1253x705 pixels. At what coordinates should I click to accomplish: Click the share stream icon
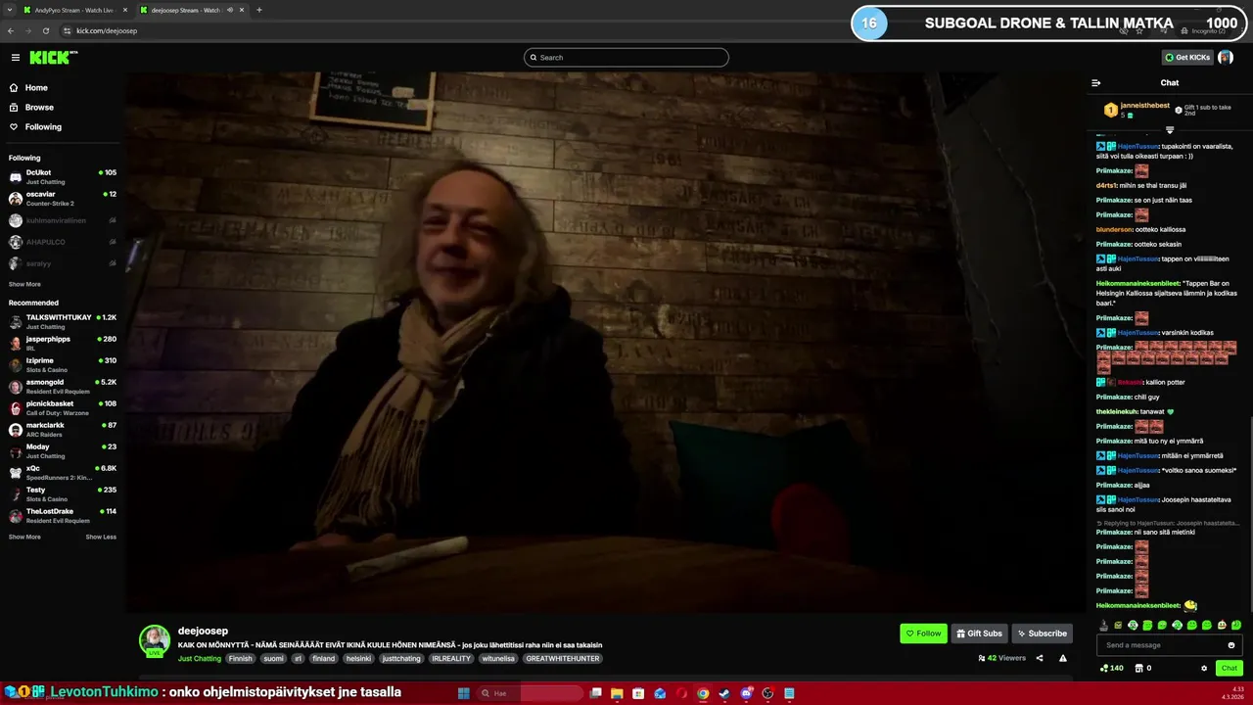click(x=1040, y=658)
